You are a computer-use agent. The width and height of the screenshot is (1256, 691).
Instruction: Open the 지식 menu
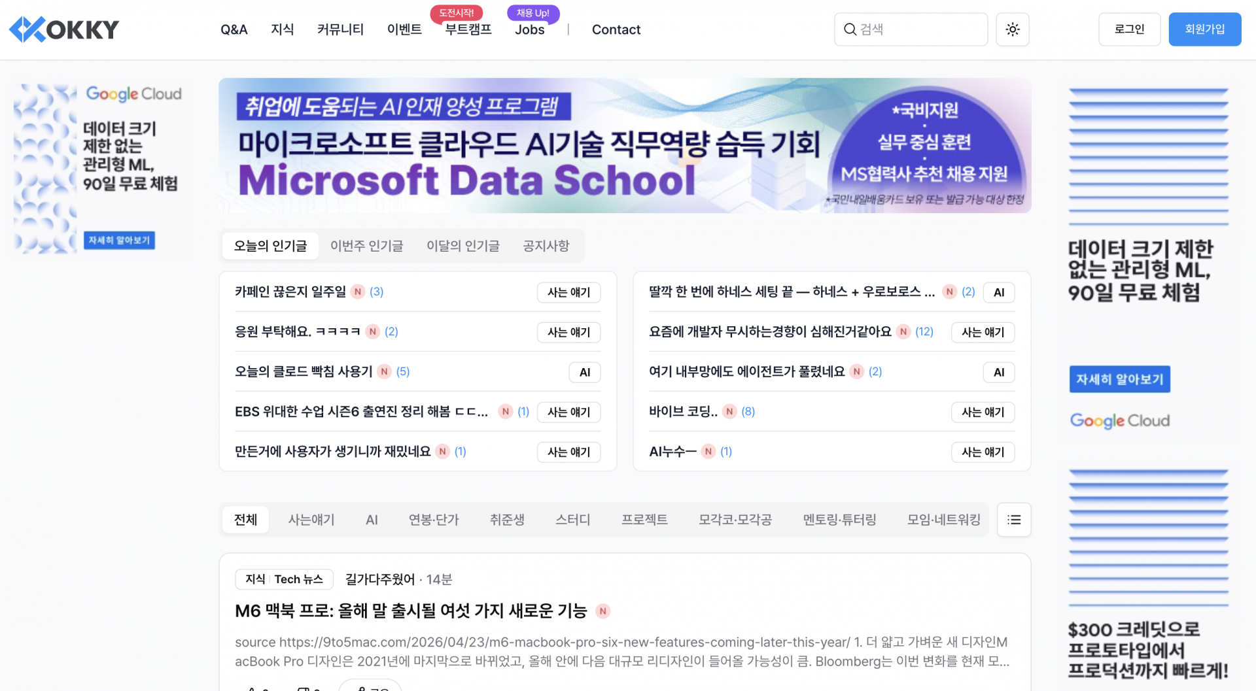282,29
